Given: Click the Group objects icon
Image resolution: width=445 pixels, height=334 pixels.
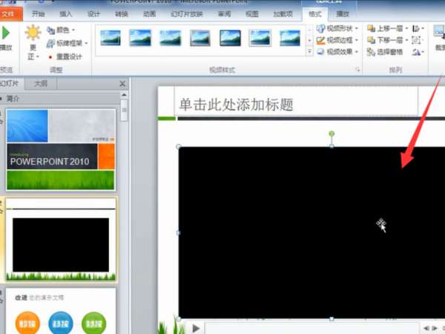Looking at the screenshot, I should (x=416, y=40).
